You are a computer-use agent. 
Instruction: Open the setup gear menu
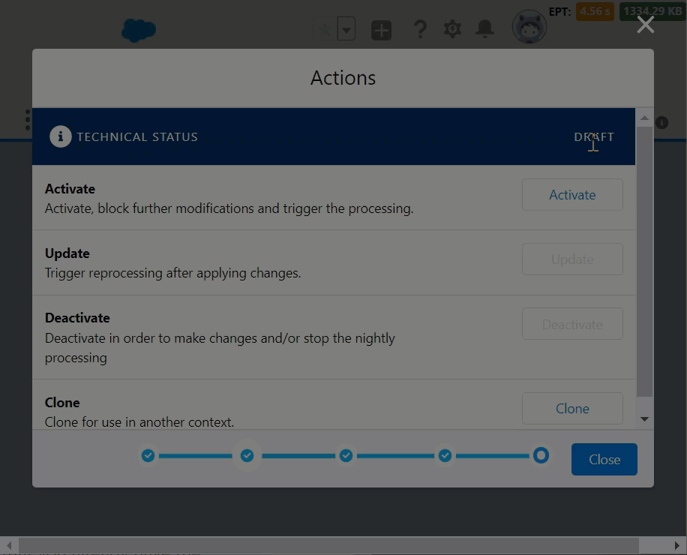(452, 29)
